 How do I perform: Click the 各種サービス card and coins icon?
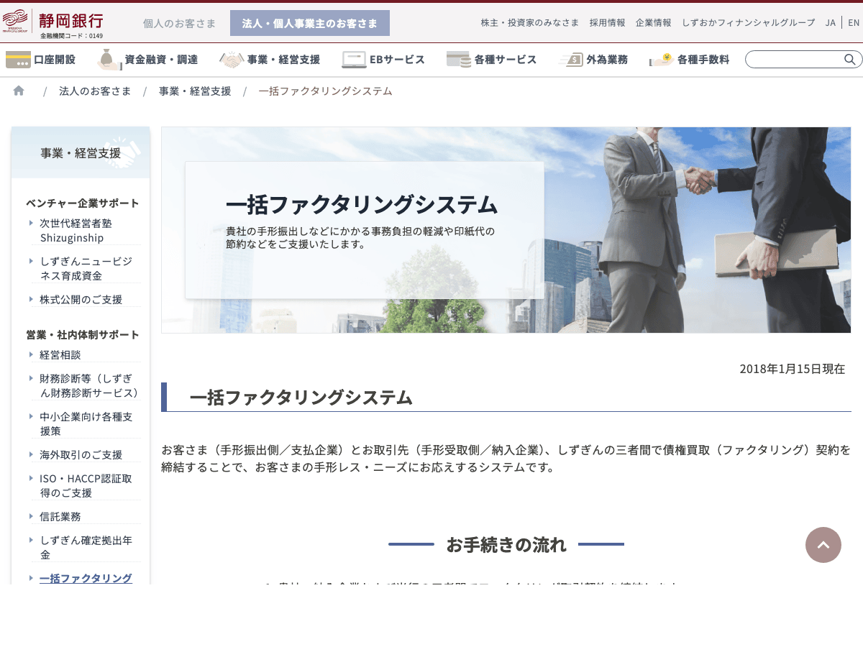[459, 59]
